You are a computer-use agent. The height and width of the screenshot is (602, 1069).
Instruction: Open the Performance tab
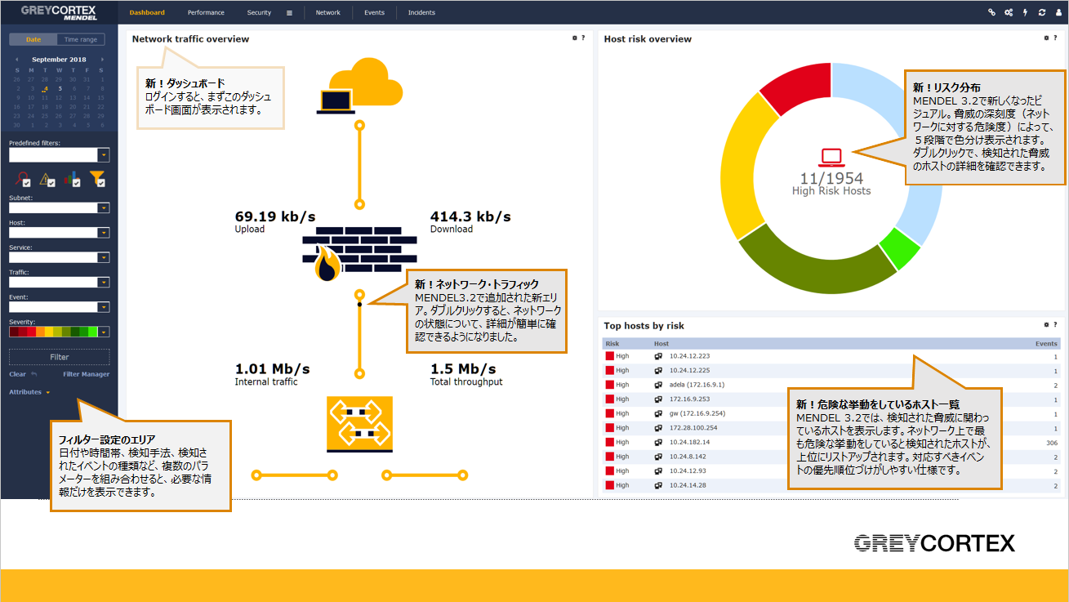coord(206,12)
